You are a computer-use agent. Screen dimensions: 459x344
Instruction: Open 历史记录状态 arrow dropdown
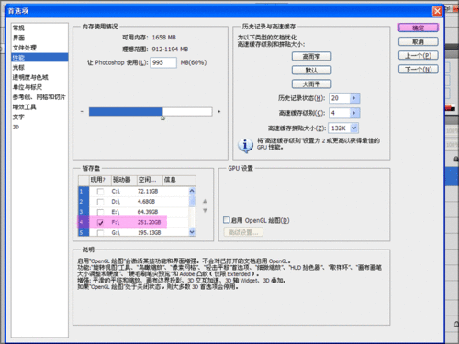click(x=354, y=98)
